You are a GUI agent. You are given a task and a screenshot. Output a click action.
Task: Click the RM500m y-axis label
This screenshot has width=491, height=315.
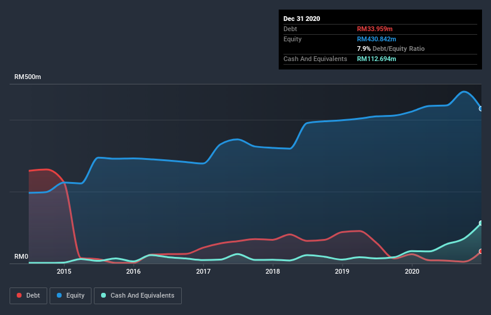(28, 77)
